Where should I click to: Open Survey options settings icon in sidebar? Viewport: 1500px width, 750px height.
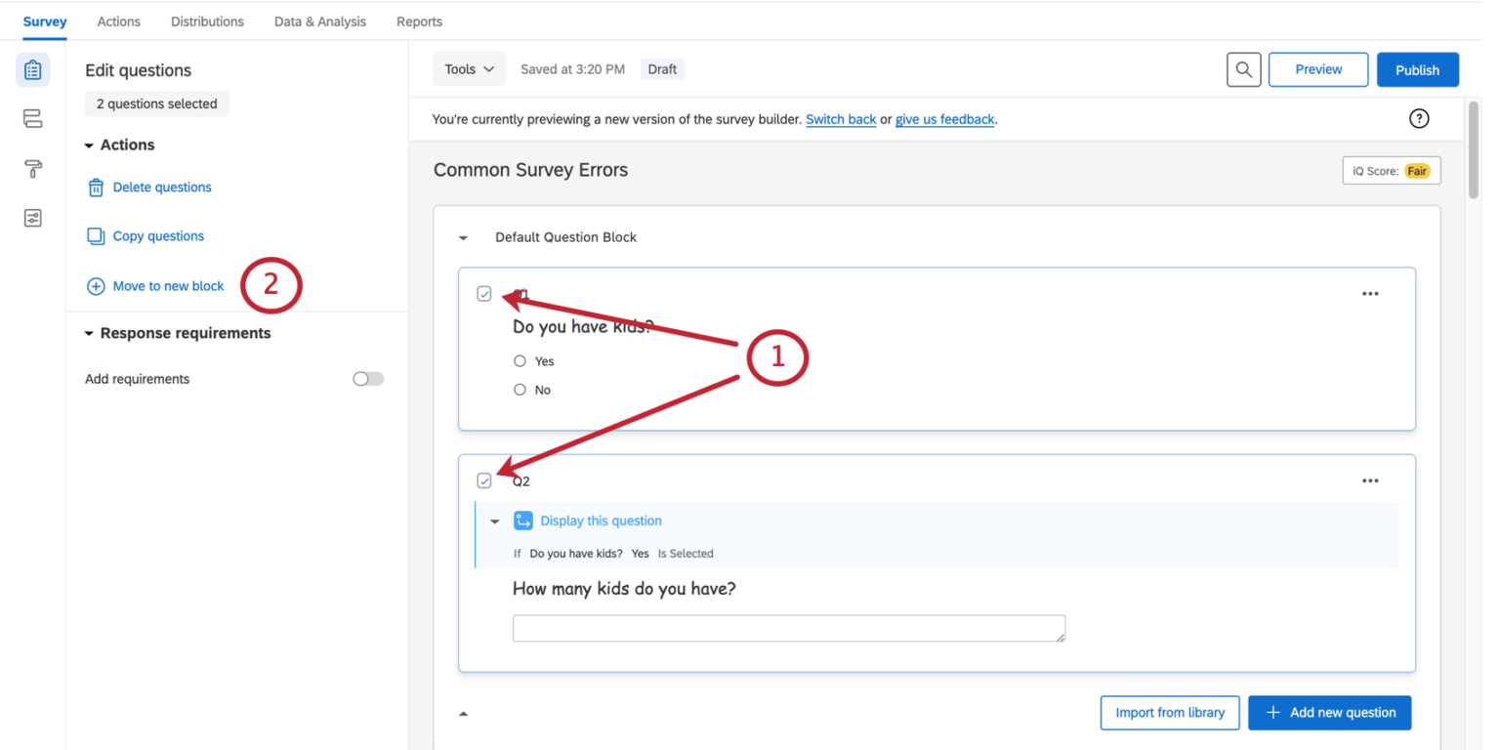32,217
